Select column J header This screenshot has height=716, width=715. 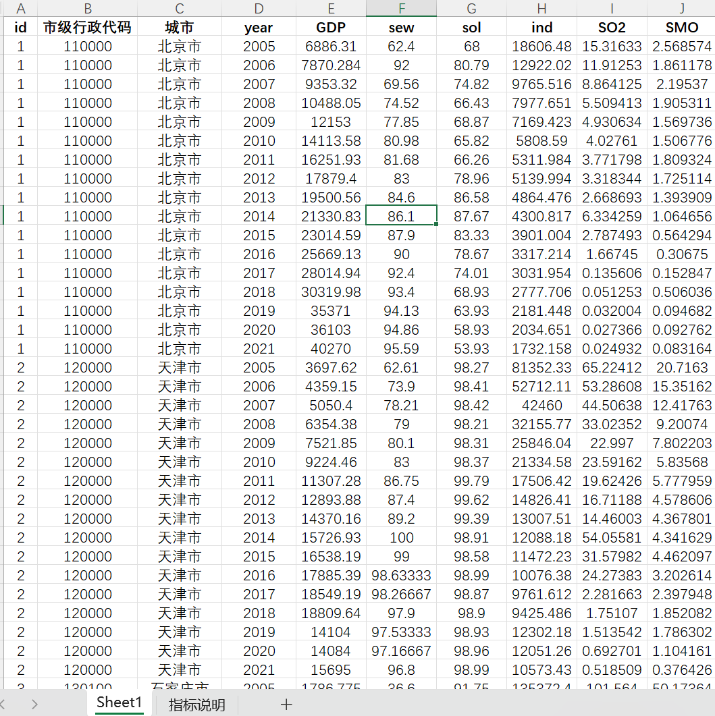pyautogui.click(x=681, y=8)
